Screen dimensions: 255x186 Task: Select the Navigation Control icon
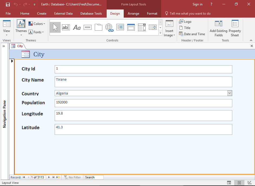click(x=131, y=27)
